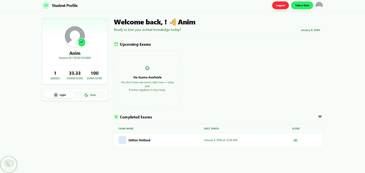This screenshot has width=365, height=173.
Task: Click the Completed Exams heading
Action: (136, 117)
